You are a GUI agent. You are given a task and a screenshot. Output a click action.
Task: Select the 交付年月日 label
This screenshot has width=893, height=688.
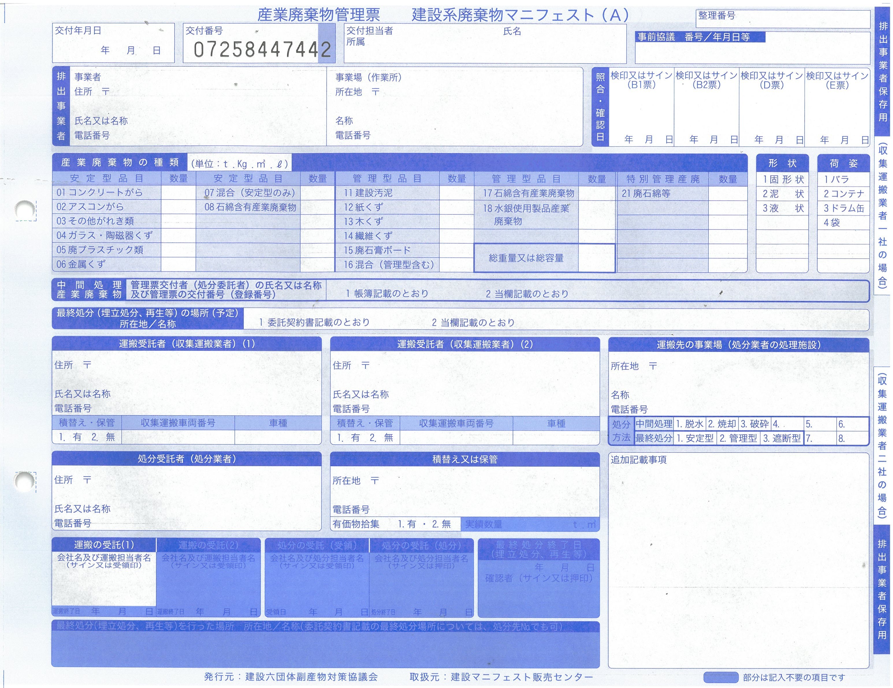(x=78, y=31)
